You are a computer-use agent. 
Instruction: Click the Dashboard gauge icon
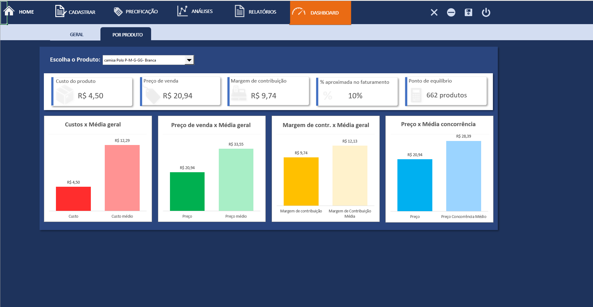point(299,12)
